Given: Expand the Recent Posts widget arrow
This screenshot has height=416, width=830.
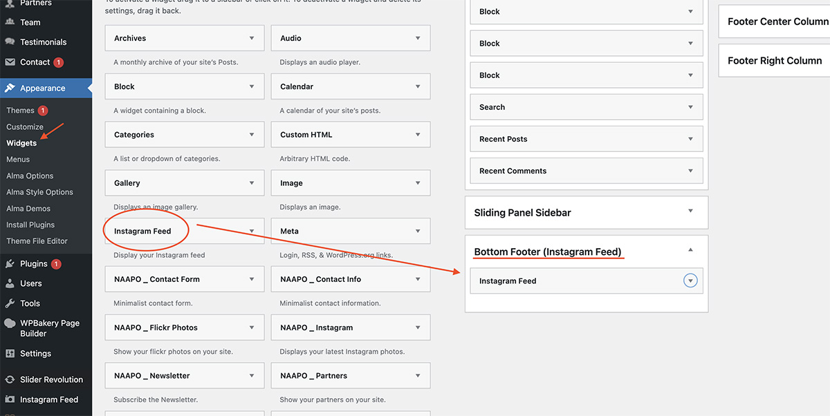Looking at the screenshot, I should coord(690,139).
